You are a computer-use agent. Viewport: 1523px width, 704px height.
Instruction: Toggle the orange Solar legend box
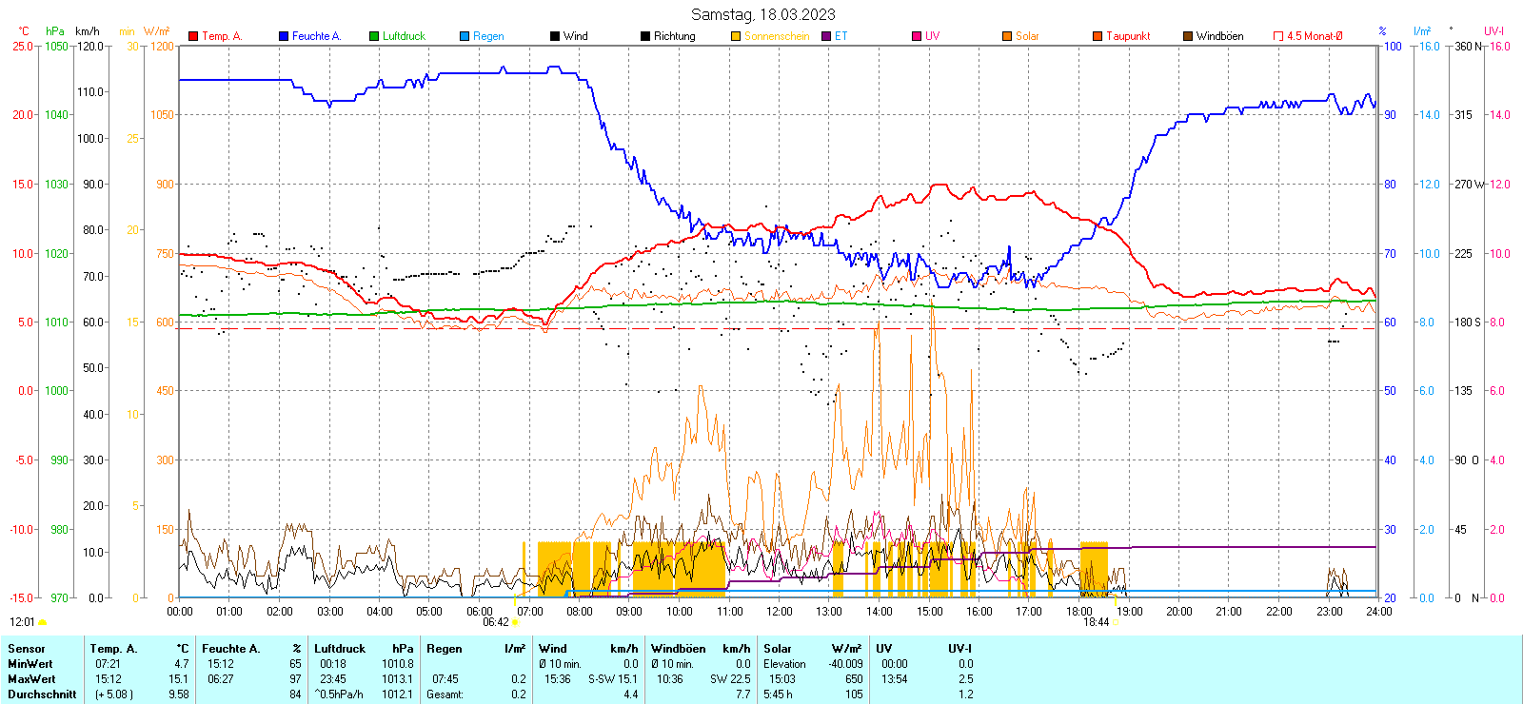coord(1007,36)
